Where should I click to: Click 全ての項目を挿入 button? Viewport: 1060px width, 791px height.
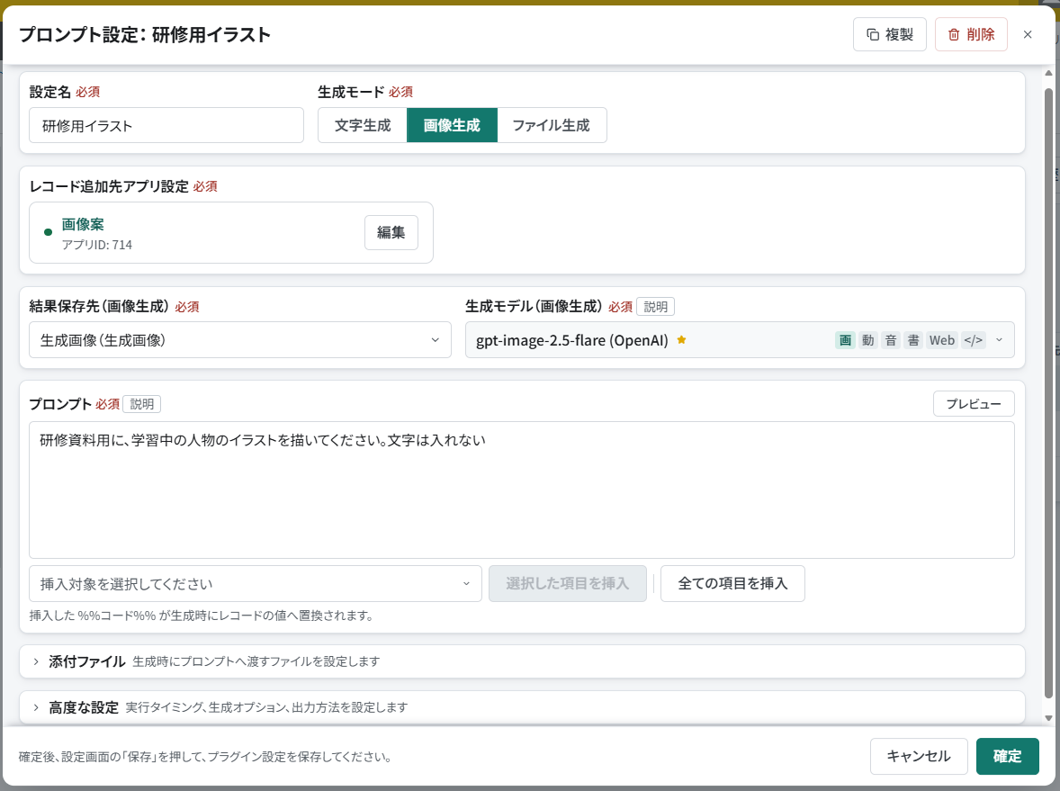coord(732,583)
